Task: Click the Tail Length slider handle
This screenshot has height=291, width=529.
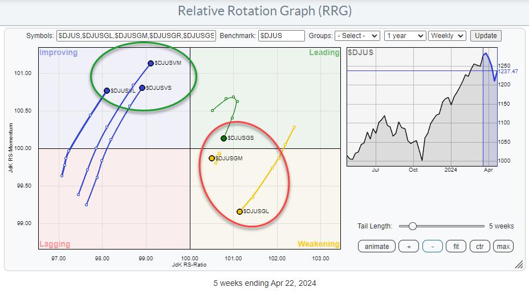Action: (412, 226)
